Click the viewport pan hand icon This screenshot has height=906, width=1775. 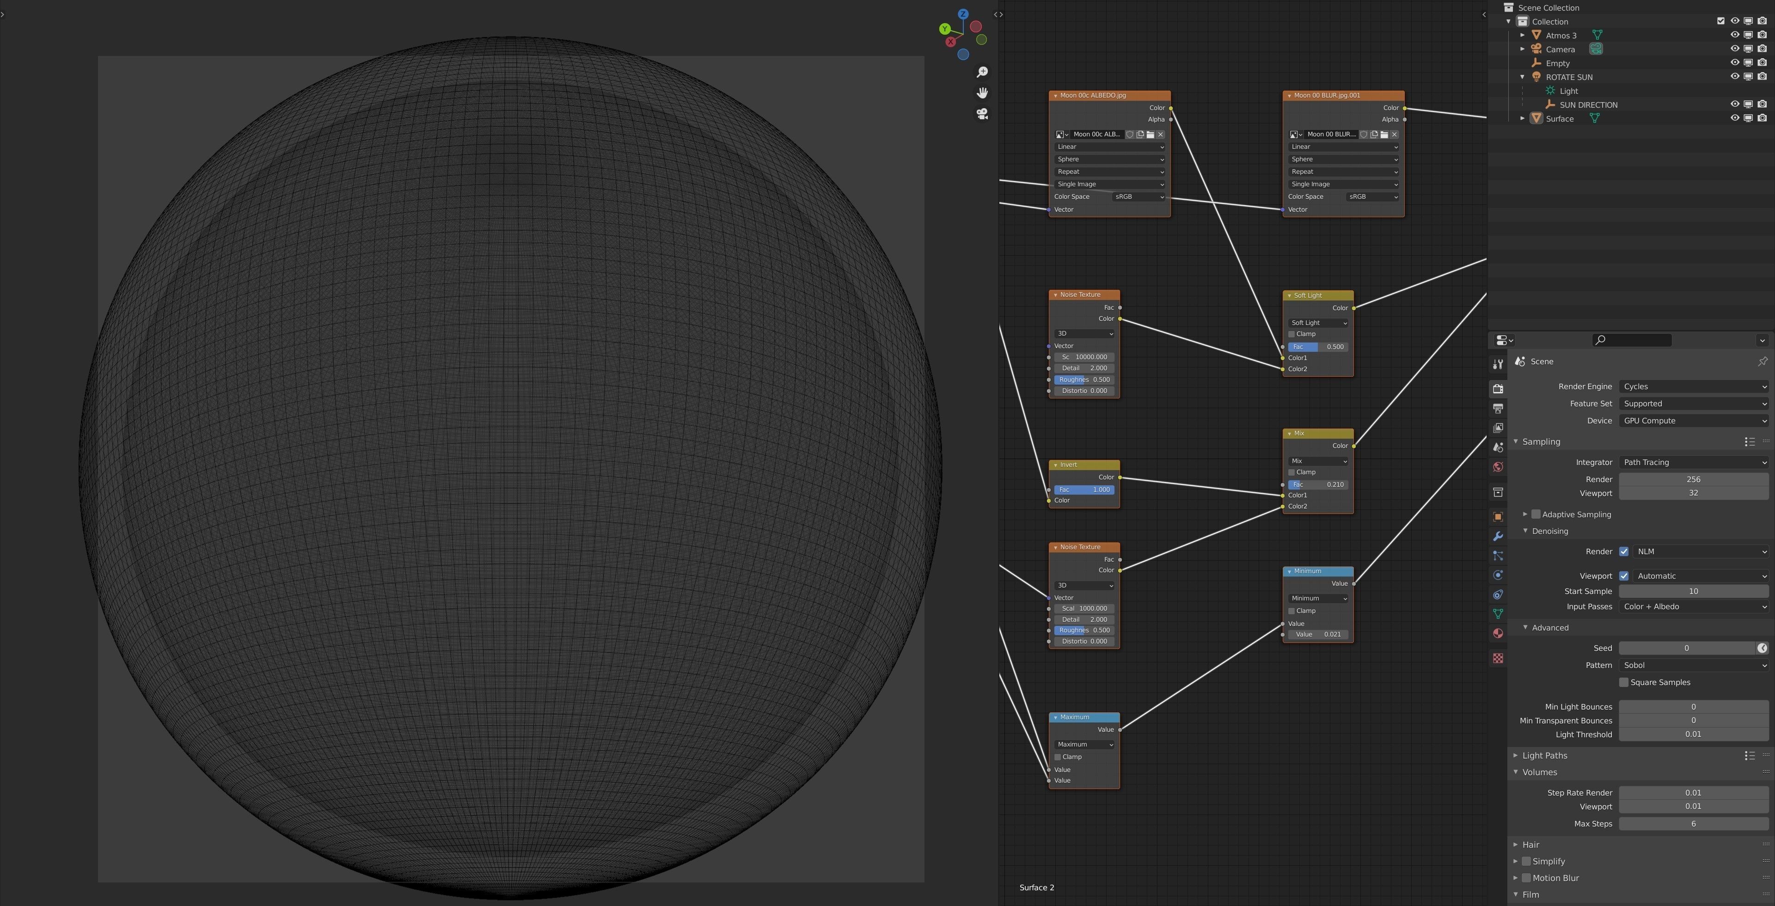coord(982,92)
